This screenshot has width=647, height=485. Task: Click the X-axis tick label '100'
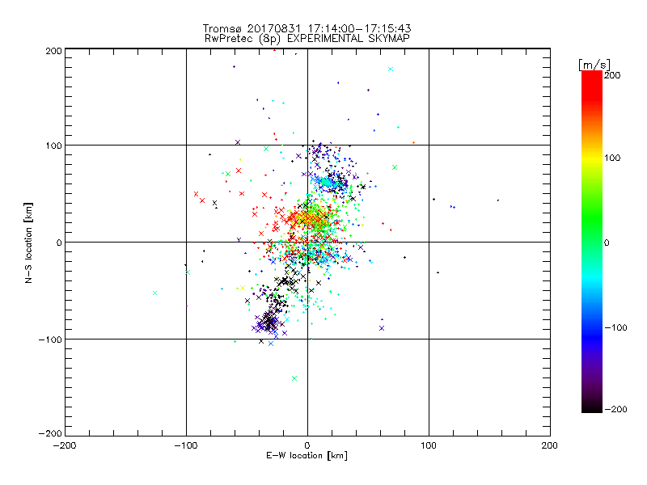[429, 445]
